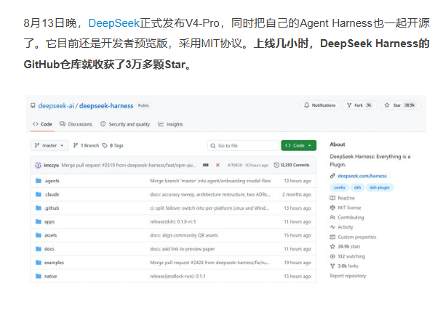The height and width of the screenshot is (312, 443).
Task: Click the repository icon beside deepseek-ai
Action: point(33,105)
